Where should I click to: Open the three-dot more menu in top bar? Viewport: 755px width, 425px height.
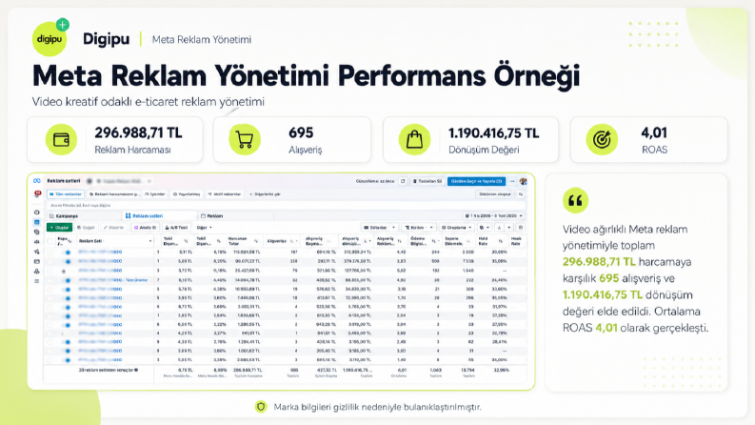click(x=512, y=181)
